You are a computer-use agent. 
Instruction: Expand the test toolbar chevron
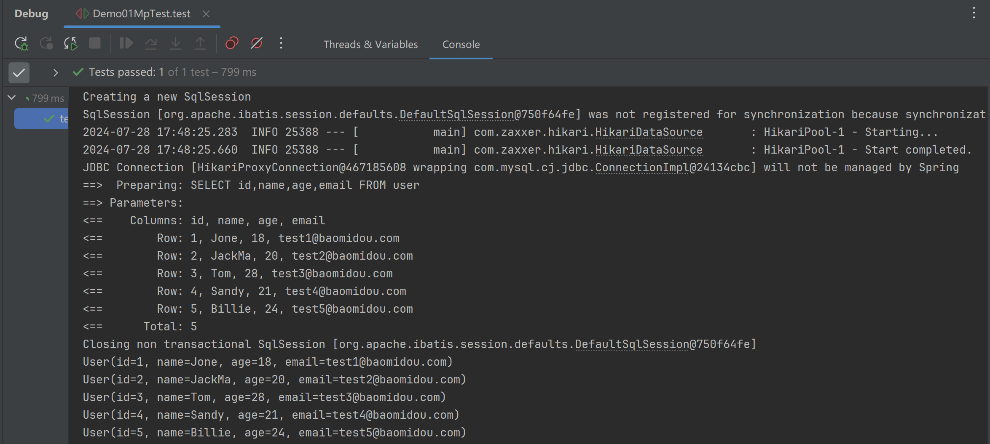tap(55, 73)
